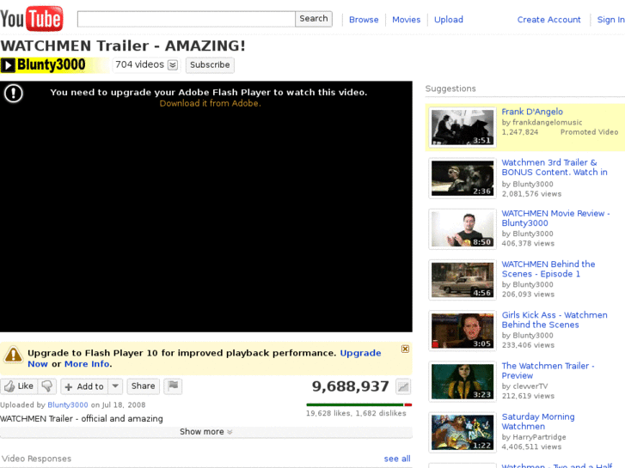Image resolution: width=625 pixels, height=468 pixels.
Task: Click the Blunty3000 channel banner name
Action: [x=51, y=65]
